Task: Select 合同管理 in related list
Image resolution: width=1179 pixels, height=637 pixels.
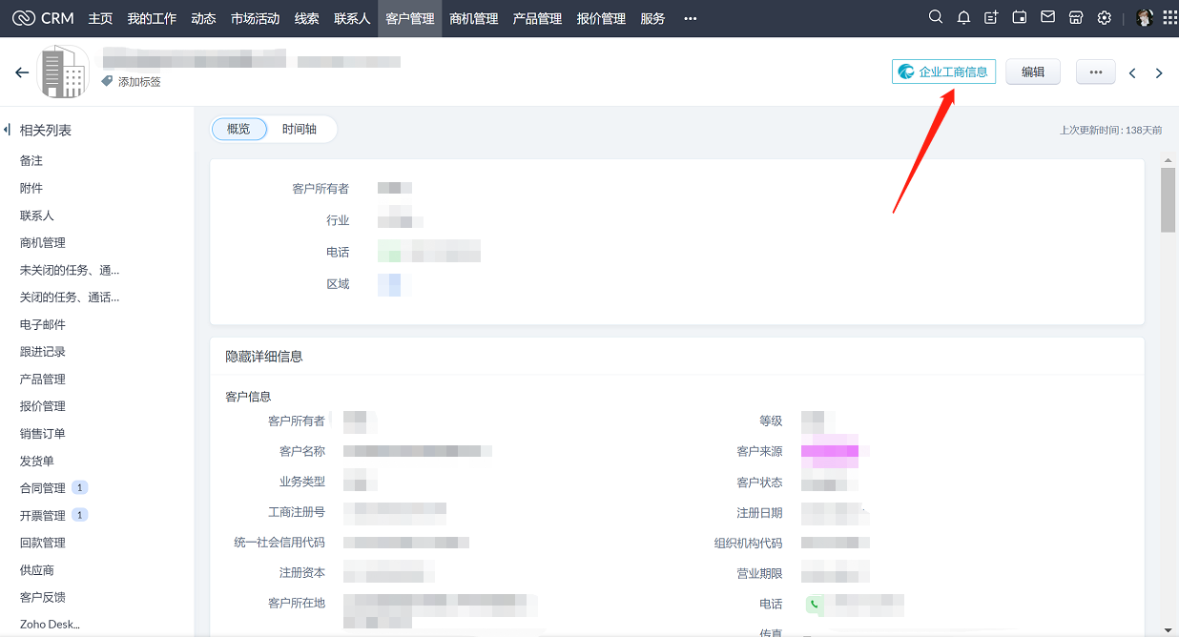Action: point(43,488)
